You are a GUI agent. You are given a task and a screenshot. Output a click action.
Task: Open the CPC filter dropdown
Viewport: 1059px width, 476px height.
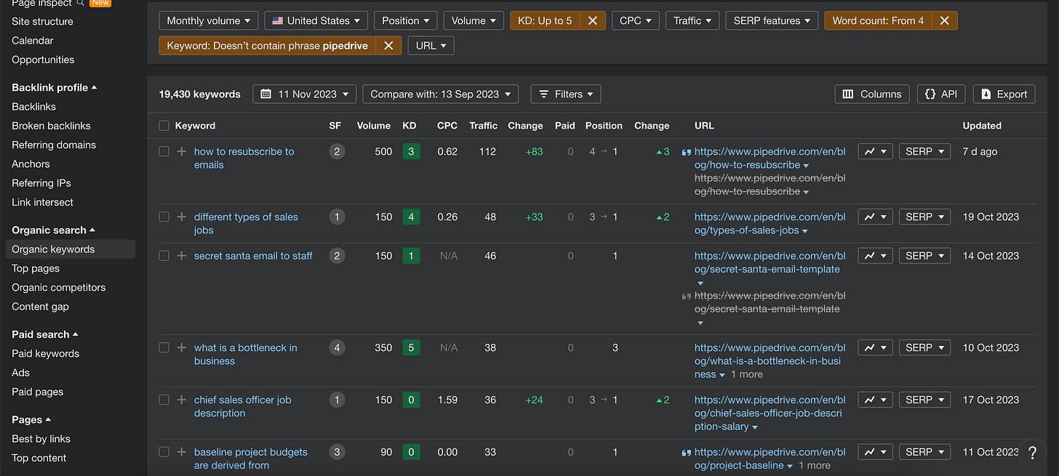pyautogui.click(x=636, y=21)
